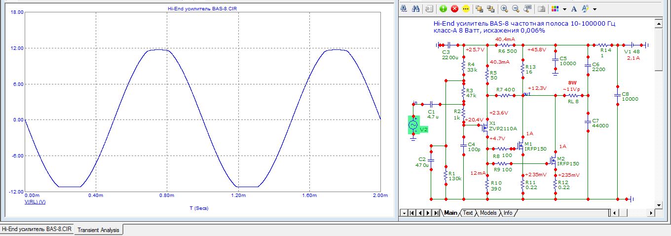Click the green exclamation mark toolbar icon
The image size is (671, 236).
coord(443,8)
